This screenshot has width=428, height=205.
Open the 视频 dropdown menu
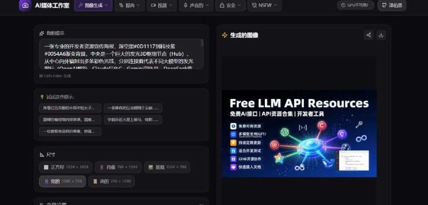[x=162, y=5]
